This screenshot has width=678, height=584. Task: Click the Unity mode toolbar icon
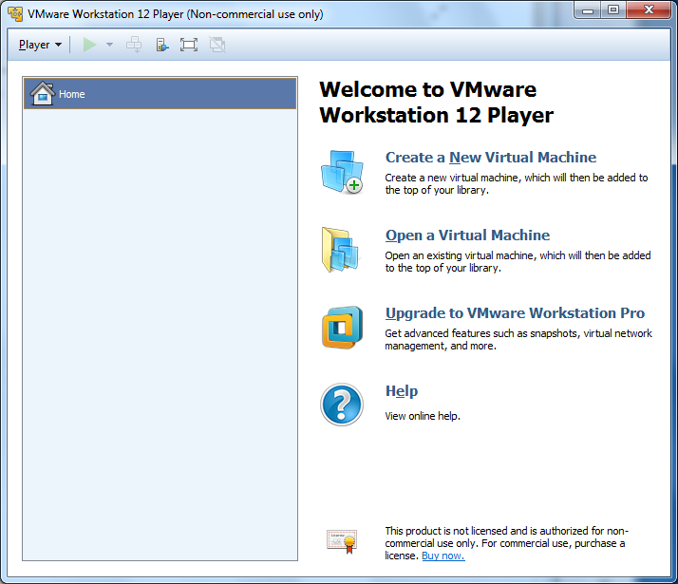(x=217, y=45)
